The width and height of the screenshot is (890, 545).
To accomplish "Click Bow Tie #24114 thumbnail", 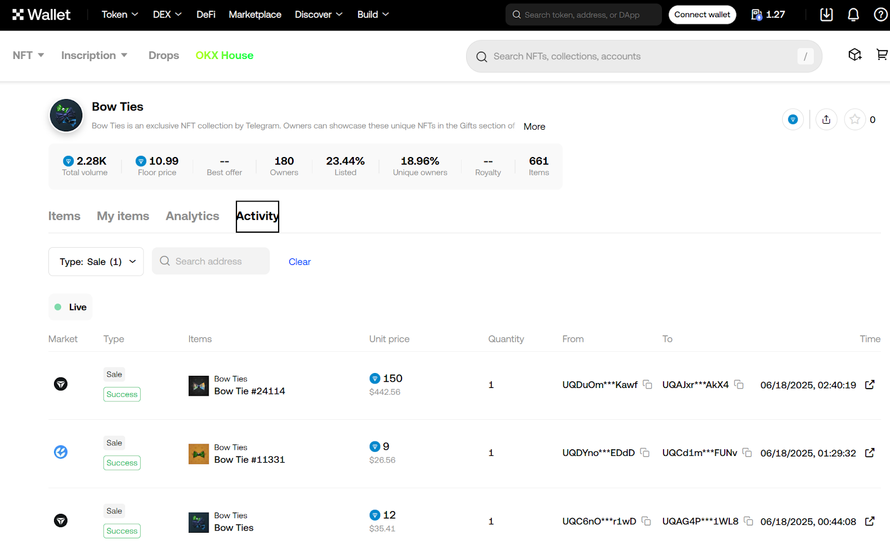I will click(x=199, y=386).
